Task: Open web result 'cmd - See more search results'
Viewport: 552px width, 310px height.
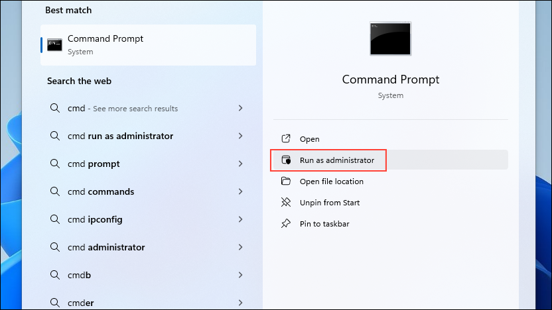Action: pyautogui.click(x=148, y=108)
